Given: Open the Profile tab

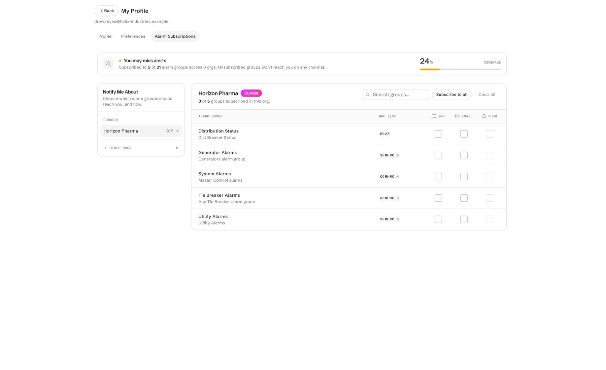Looking at the screenshot, I should click(105, 36).
